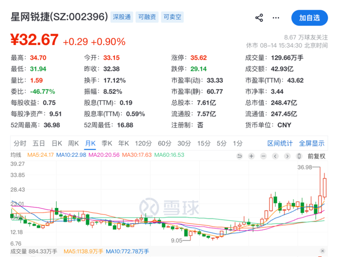The image size is (337, 257).
Task: Click the volume MA10:772.78万手 label
Action: pyautogui.click(x=127, y=251)
